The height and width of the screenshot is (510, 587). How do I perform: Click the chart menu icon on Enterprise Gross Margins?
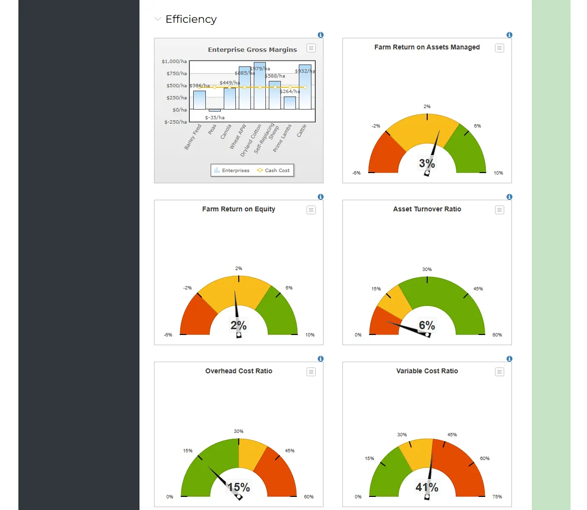(x=310, y=48)
